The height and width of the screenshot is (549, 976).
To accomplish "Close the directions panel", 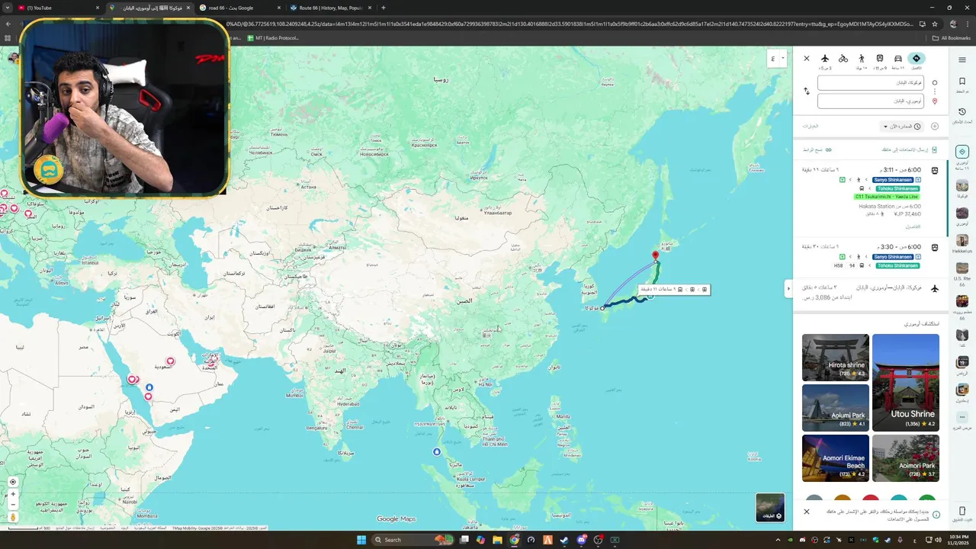I will [x=807, y=59].
